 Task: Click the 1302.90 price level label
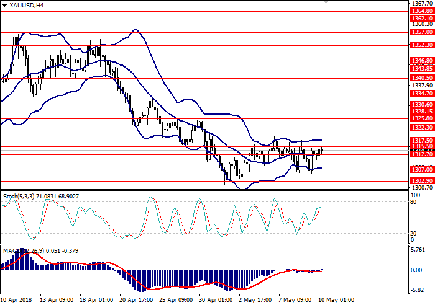(x=421, y=180)
